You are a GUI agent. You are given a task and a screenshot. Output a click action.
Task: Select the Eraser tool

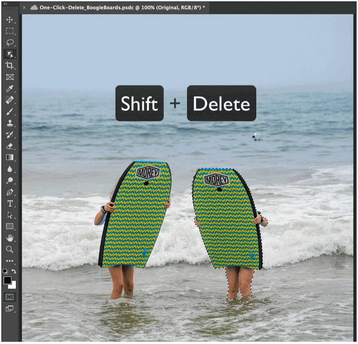coord(10,146)
